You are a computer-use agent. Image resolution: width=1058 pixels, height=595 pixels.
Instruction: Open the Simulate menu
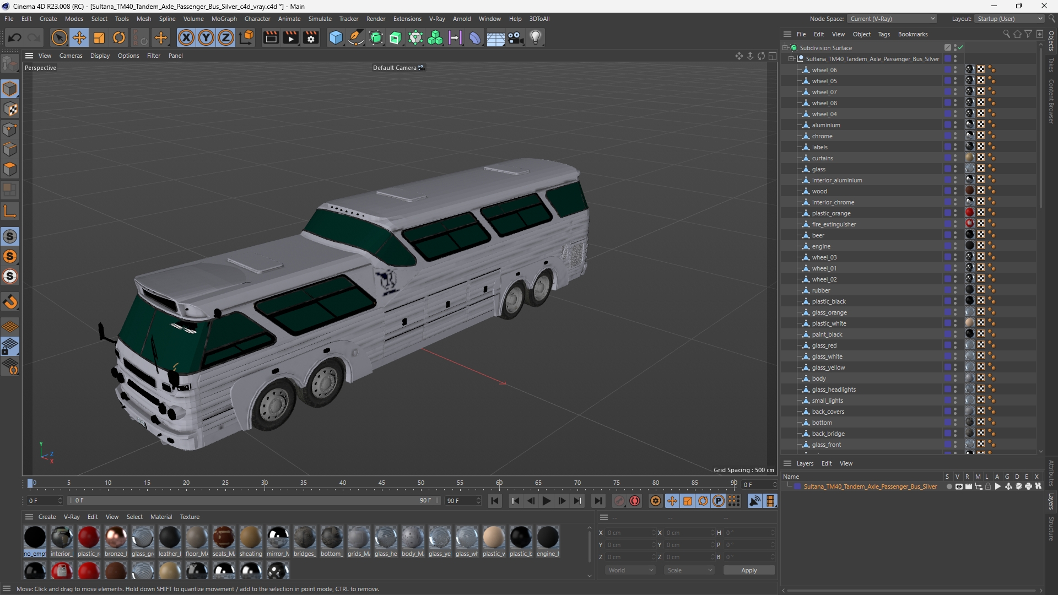[x=320, y=19]
